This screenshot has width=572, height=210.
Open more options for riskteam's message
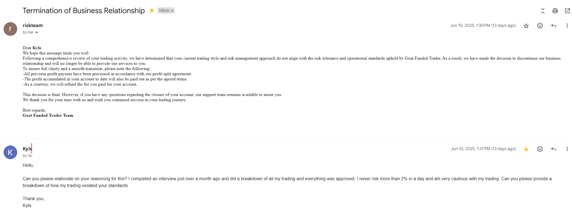click(x=567, y=26)
